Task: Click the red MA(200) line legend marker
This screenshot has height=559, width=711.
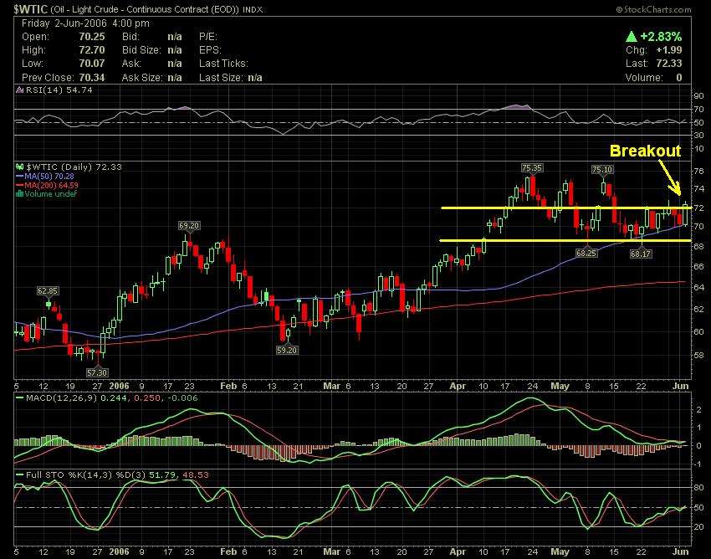Action: [x=19, y=185]
